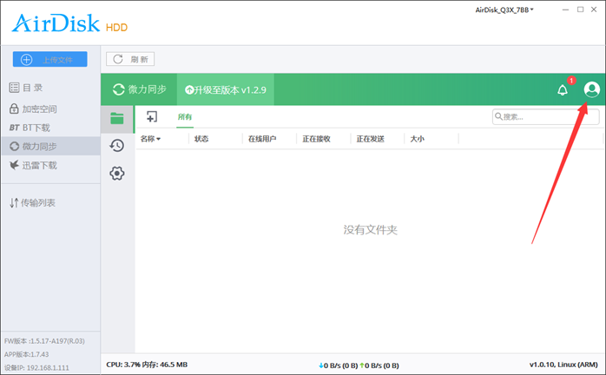606x375 pixels.
Task: Click the 微力同步 logo in green header
Action: coord(140,89)
